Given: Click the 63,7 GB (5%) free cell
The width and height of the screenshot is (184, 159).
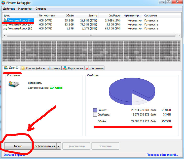Looking at the screenshot, I should click(x=113, y=29).
